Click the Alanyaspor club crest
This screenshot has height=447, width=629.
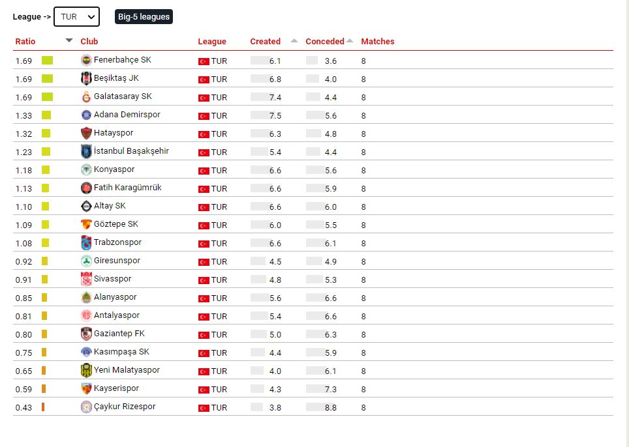pos(86,298)
